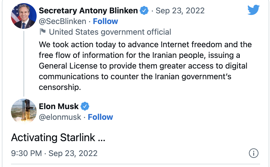Follow @elonmusk via the Follow link
This screenshot has height=167, width=270.
(x=100, y=117)
